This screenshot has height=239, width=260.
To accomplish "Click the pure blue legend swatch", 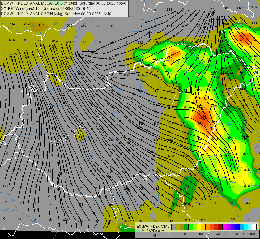I will click(237, 227).
